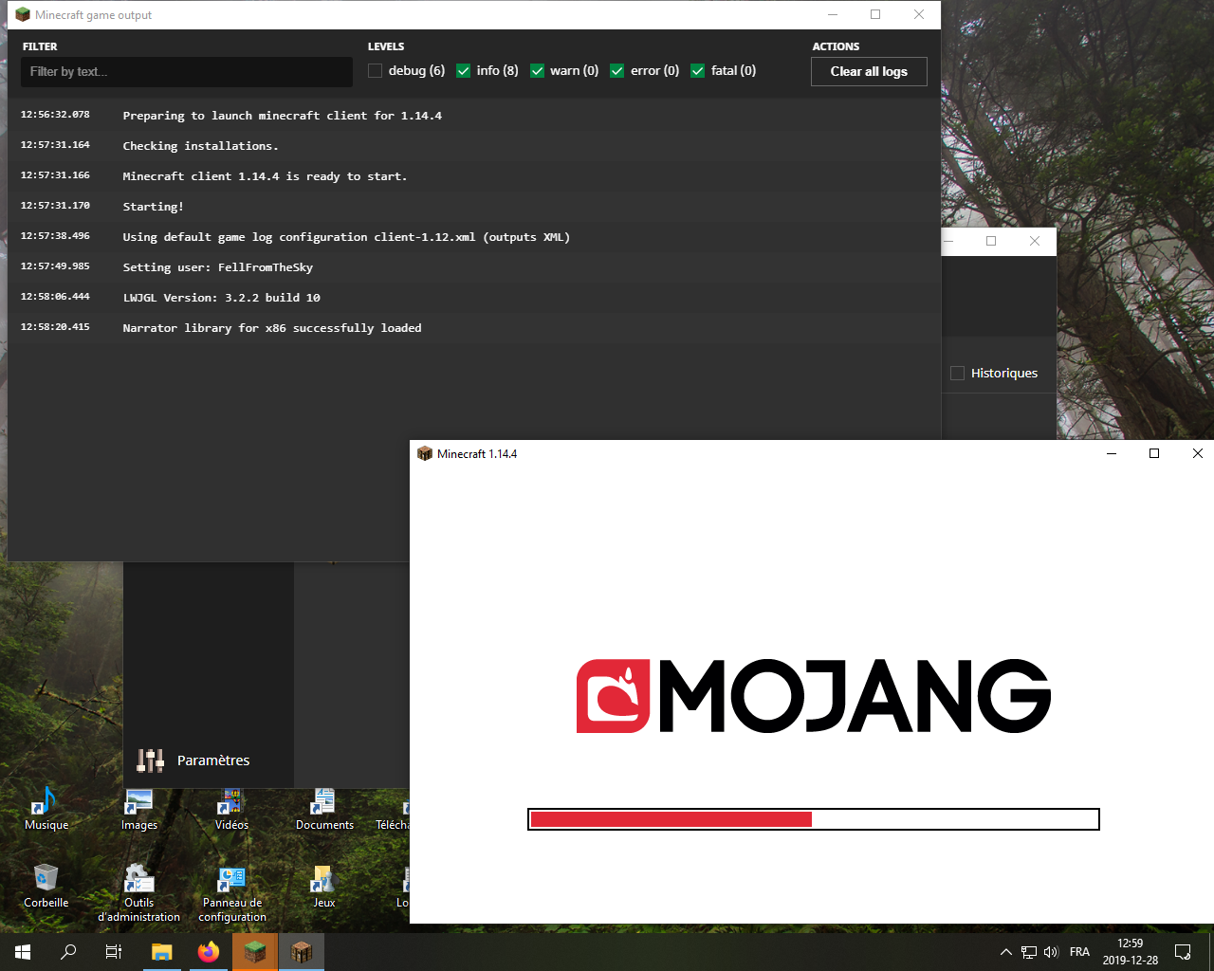
Task: Select the 'LWJGL Version: 3.2.2 build 10' line
Action: point(474,298)
